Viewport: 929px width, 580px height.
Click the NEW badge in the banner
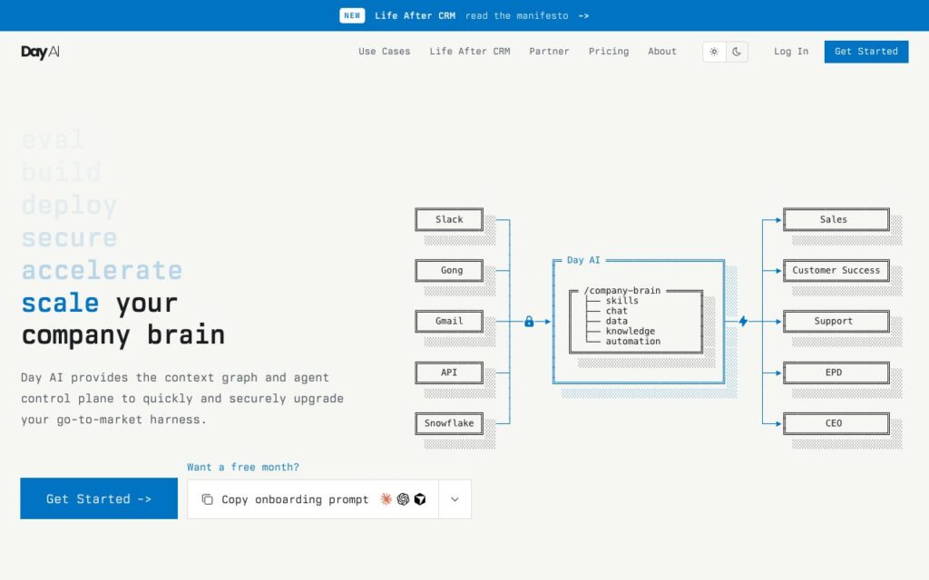pyautogui.click(x=352, y=15)
